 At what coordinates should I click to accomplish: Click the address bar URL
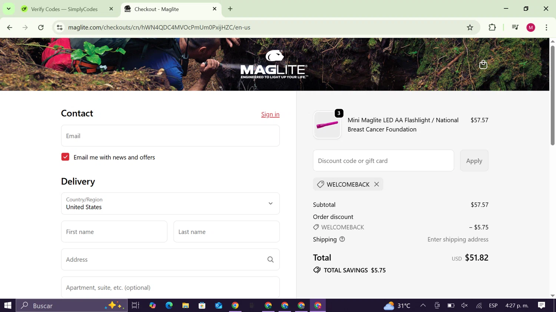[x=159, y=27]
